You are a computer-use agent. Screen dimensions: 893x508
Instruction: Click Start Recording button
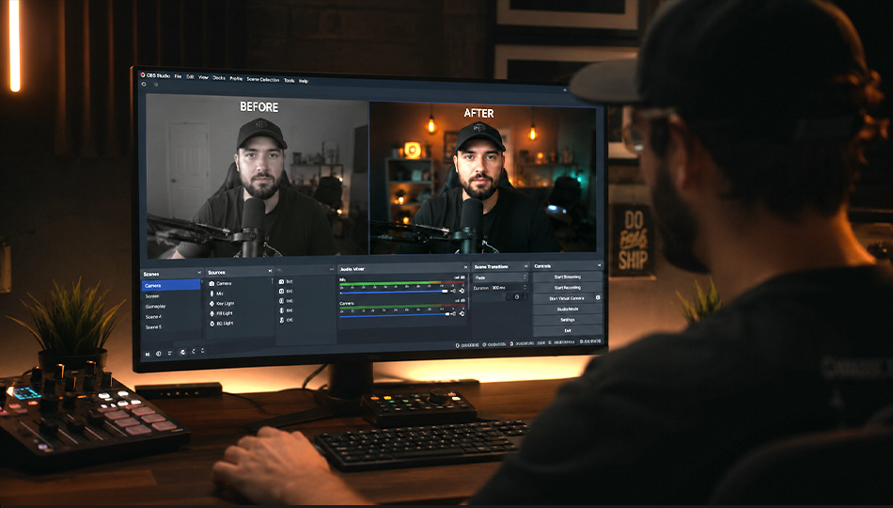click(x=568, y=288)
